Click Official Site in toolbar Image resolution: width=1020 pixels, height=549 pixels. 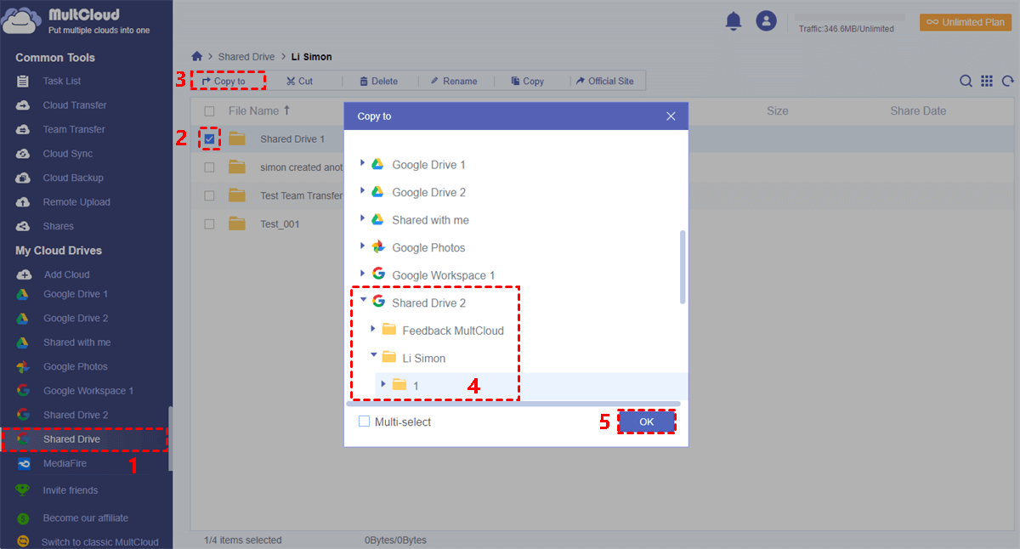pos(603,82)
